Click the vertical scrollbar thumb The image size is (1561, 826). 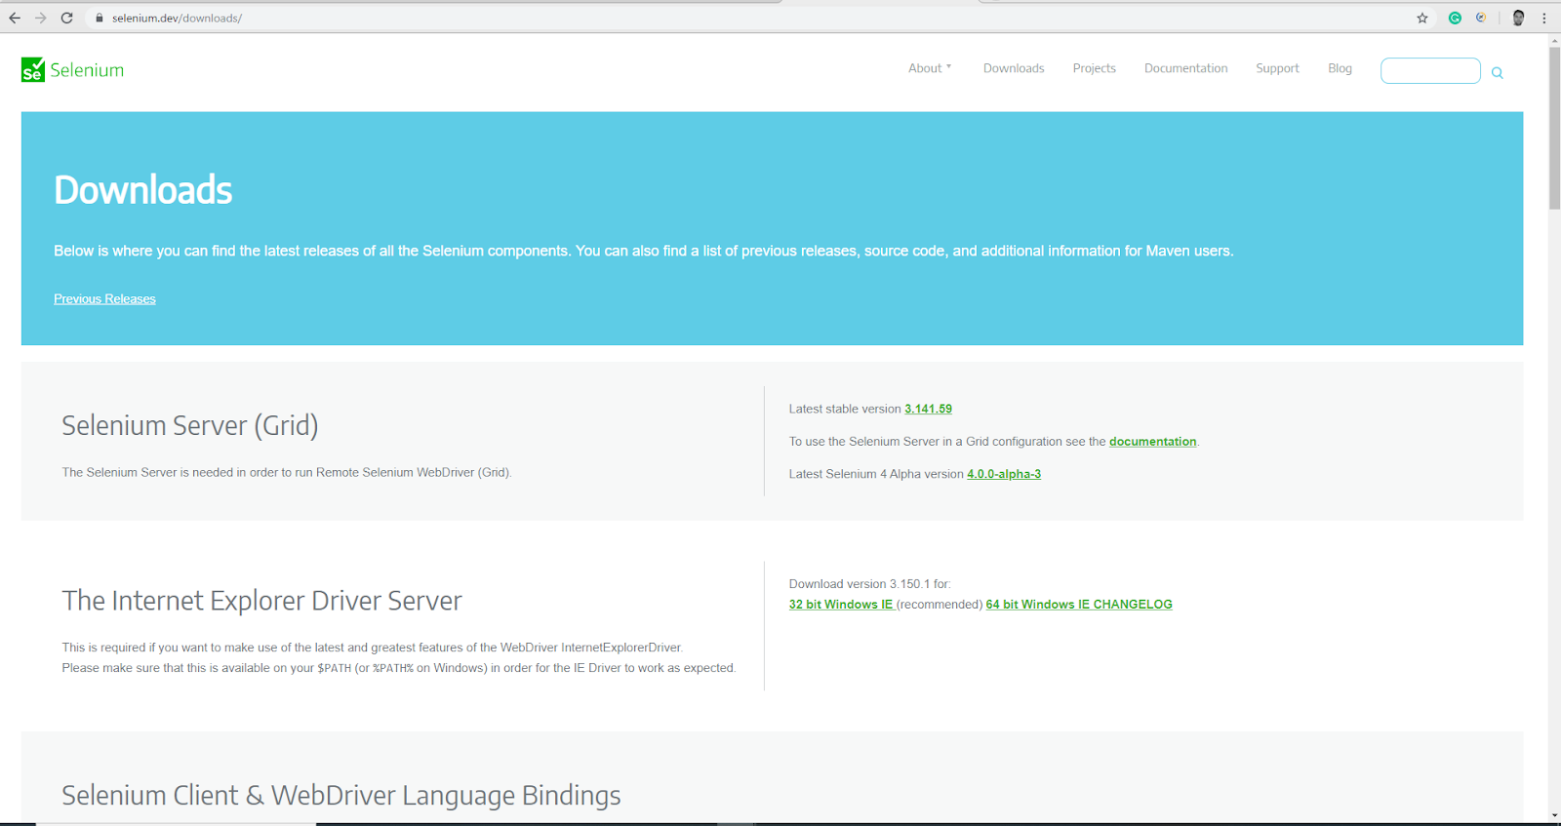1554,127
